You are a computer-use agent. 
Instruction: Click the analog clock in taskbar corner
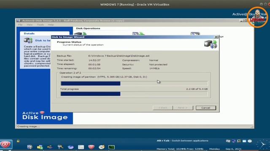[x=263, y=145]
